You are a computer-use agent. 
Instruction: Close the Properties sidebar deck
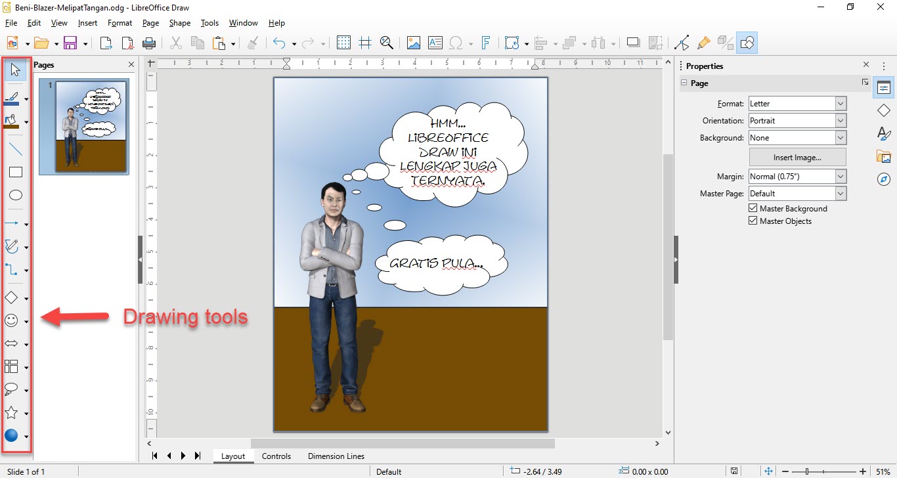click(866, 65)
